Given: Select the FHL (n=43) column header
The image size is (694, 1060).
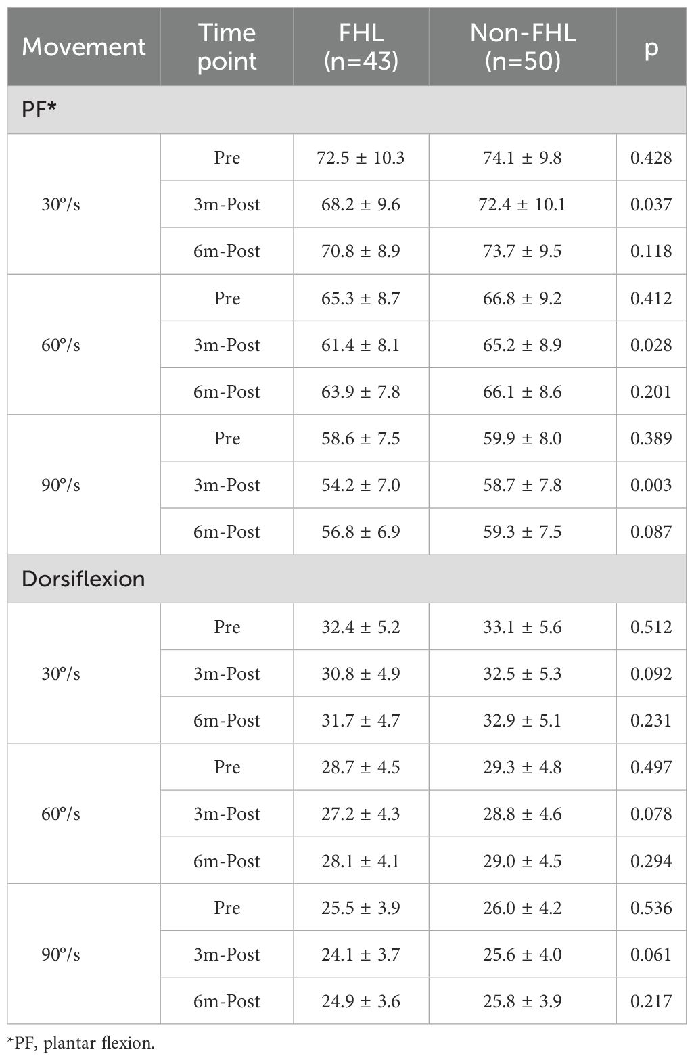Looking at the screenshot, I should (x=361, y=47).
